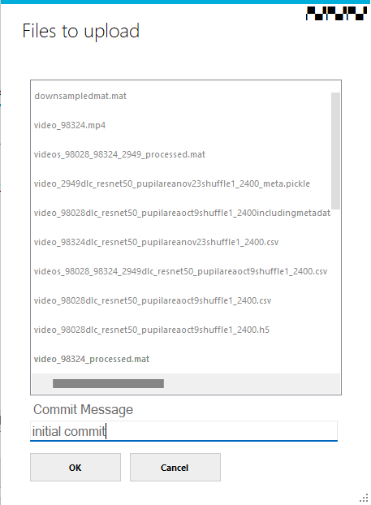
Task: Select videos_98028_98324_2949dlc shuffle1_2400.csv entry
Action: [181, 271]
